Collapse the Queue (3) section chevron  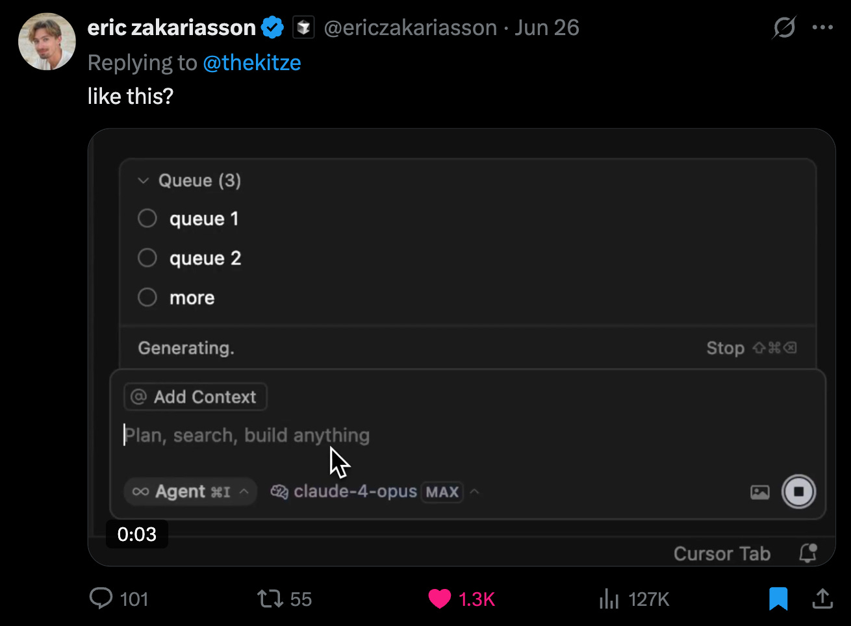click(144, 181)
